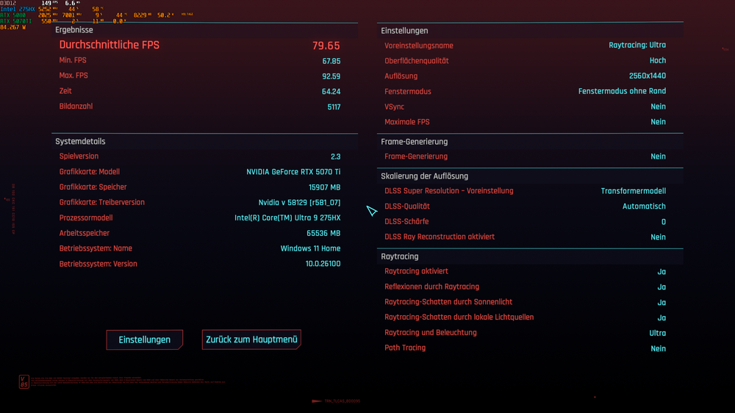Click the Maximale FPS value Nein

(658, 122)
